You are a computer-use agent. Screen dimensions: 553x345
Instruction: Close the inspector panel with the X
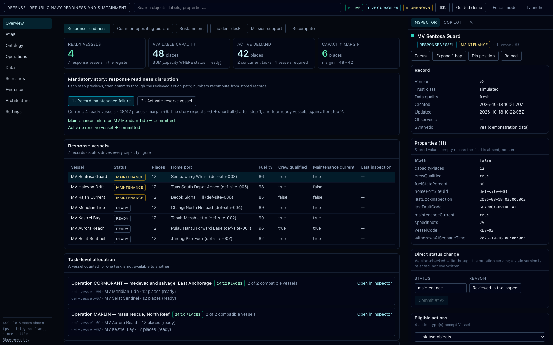pyautogui.click(x=471, y=22)
